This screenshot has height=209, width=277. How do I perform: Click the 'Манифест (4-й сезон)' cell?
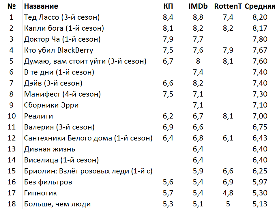(88, 94)
